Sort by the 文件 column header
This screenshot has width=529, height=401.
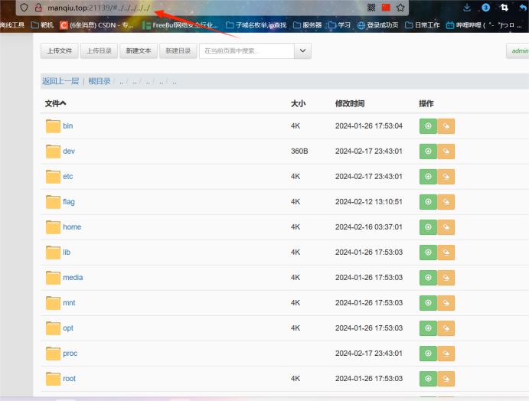coord(55,103)
